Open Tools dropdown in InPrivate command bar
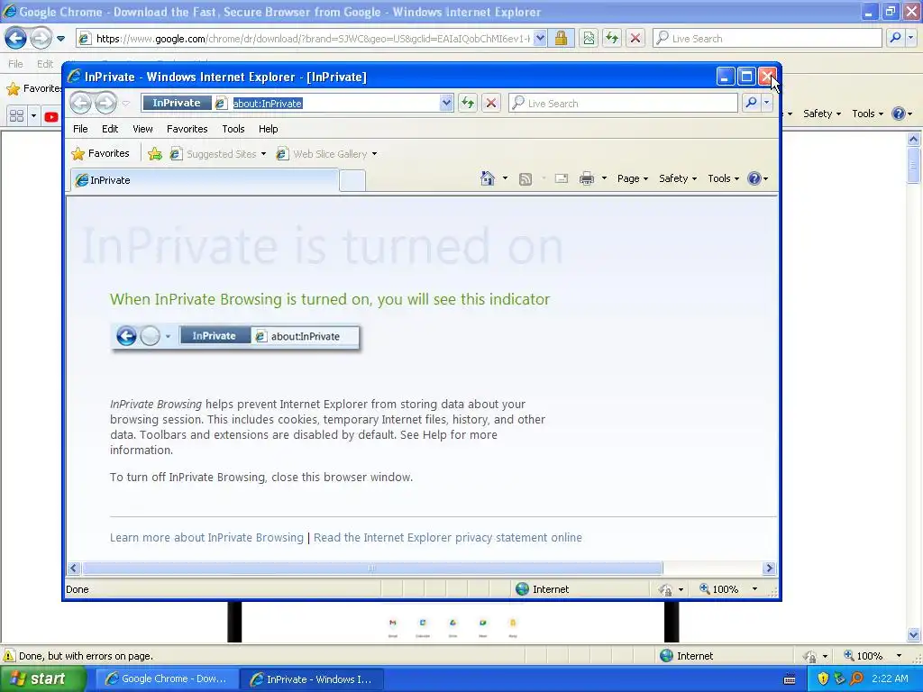923x692 pixels. point(723,178)
